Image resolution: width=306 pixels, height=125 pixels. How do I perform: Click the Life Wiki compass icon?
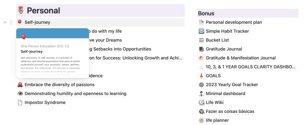[201, 103]
